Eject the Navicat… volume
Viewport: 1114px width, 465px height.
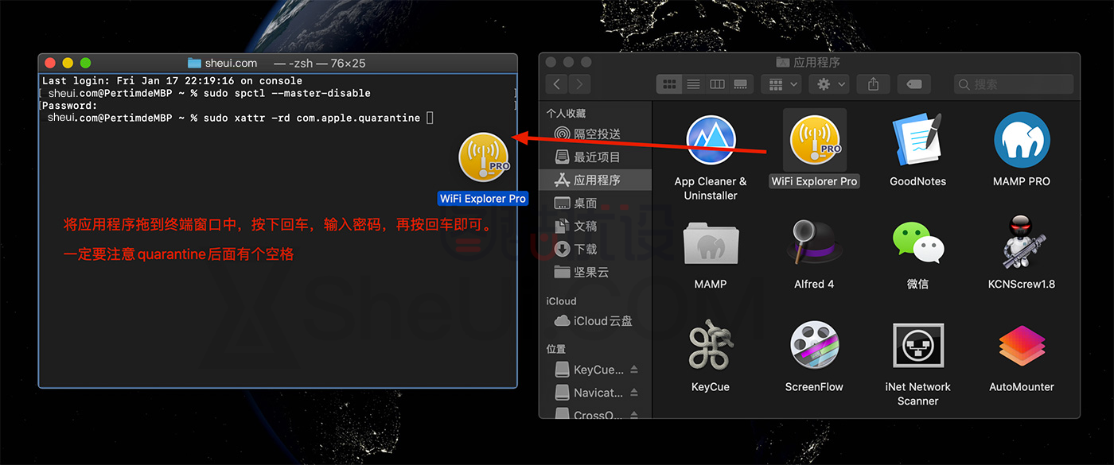click(634, 393)
